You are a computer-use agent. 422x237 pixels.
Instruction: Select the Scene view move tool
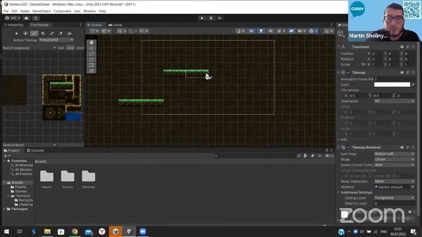[x=92, y=48]
